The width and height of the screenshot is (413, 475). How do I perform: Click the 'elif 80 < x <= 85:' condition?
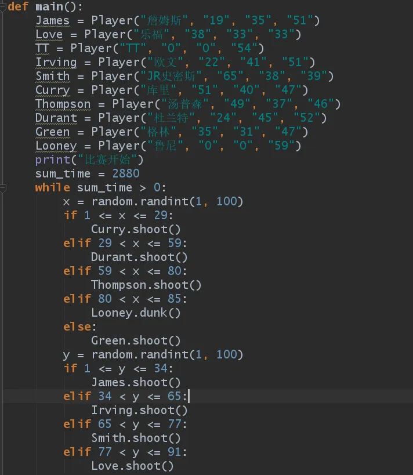[x=125, y=299]
